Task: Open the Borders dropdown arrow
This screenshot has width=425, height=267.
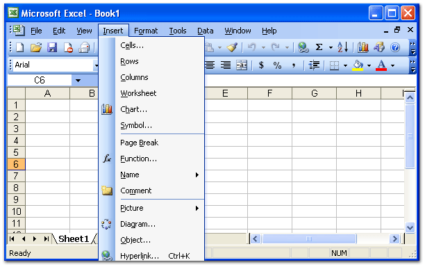Action: tap(345, 65)
